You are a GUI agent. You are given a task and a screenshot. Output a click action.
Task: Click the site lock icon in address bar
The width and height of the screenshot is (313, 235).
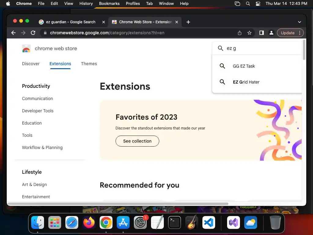(45, 33)
